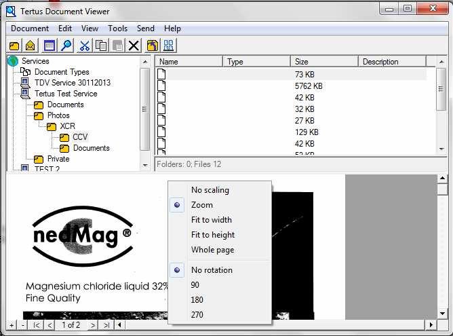Click the document preview scroll down arrow
The height and width of the screenshot is (336, 453).
[442, 314]
